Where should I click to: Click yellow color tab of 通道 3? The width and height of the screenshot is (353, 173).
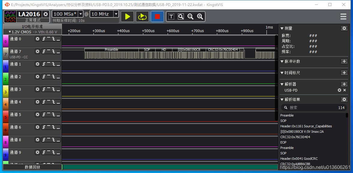click(6, 92)
